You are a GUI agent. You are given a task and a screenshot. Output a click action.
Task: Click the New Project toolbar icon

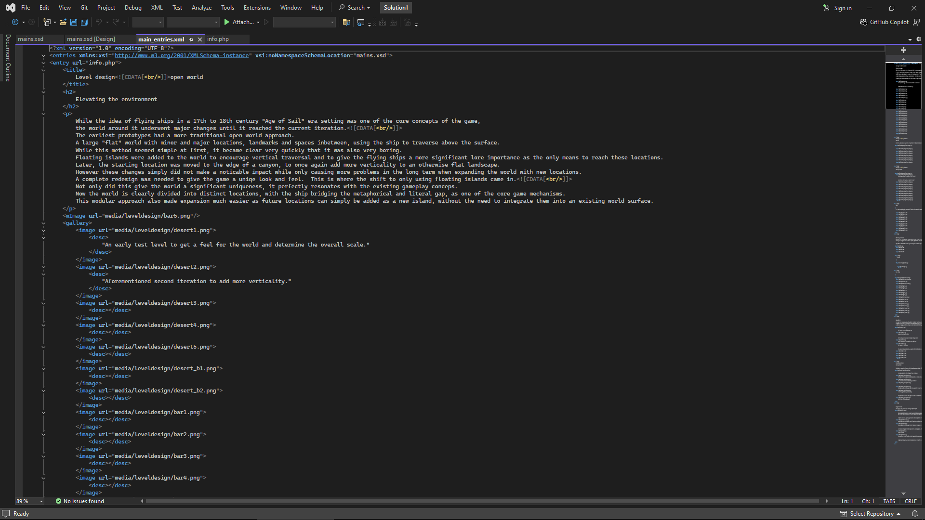click(47, 22)
